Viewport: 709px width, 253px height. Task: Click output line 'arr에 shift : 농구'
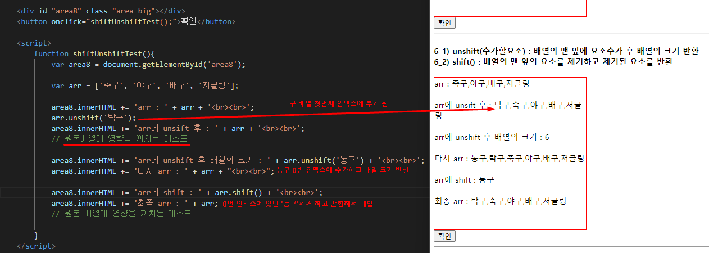click(463, 180)
